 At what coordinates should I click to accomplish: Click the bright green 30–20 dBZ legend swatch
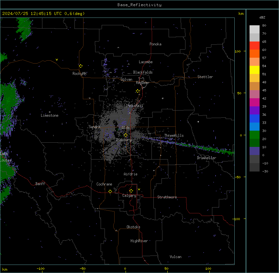254,135
